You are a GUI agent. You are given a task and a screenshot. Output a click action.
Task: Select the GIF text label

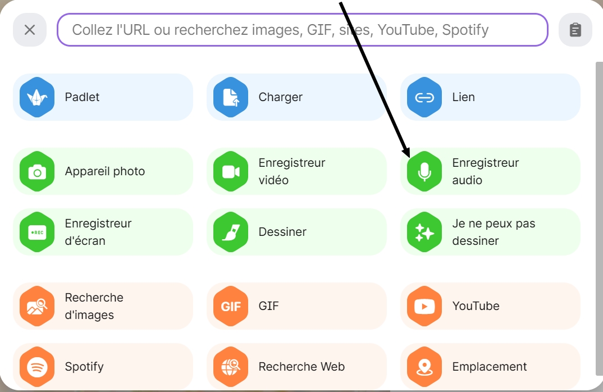[x=268, y=306]
